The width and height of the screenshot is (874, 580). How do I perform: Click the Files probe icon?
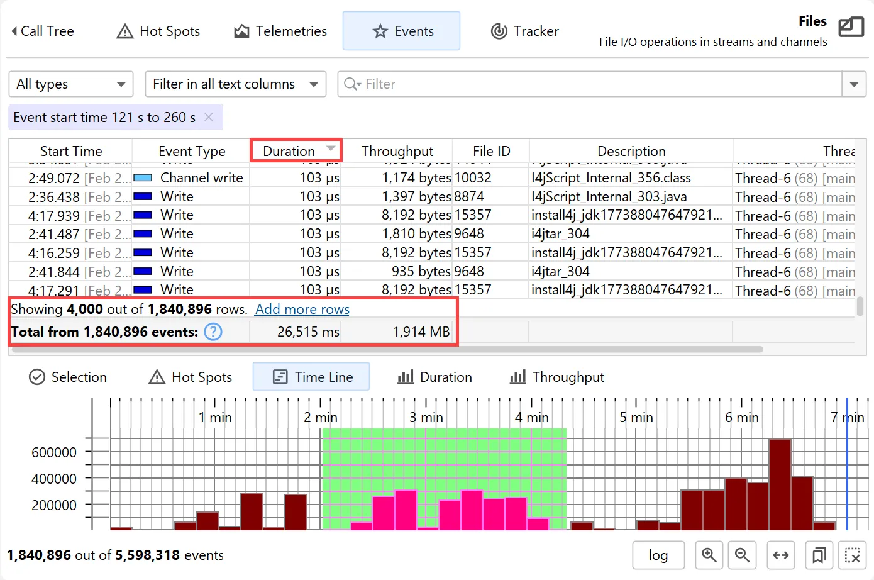[851, 27]
